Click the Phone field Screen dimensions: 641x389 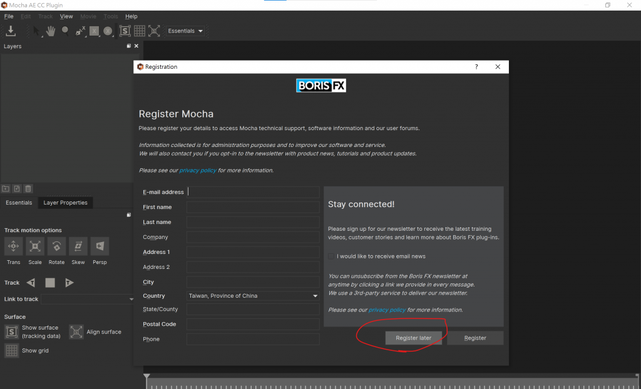tap(253, 339)
